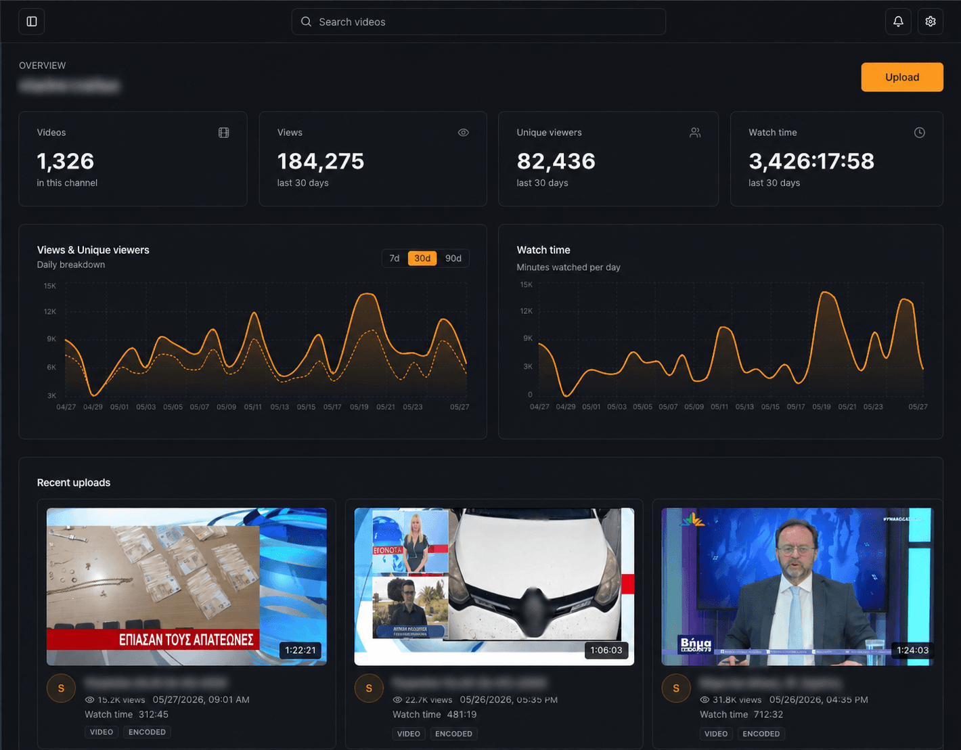Click the eye icon beside 15.2K views

89,700
